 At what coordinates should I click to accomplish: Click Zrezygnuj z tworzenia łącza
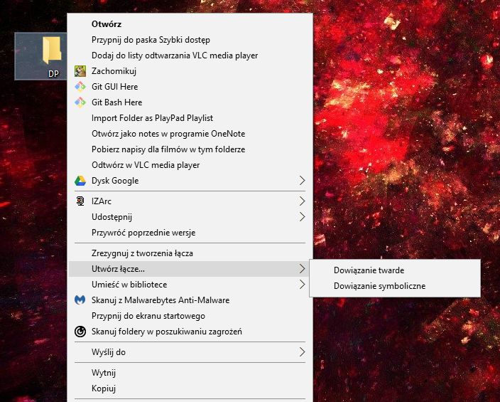[x=142, y=253]
